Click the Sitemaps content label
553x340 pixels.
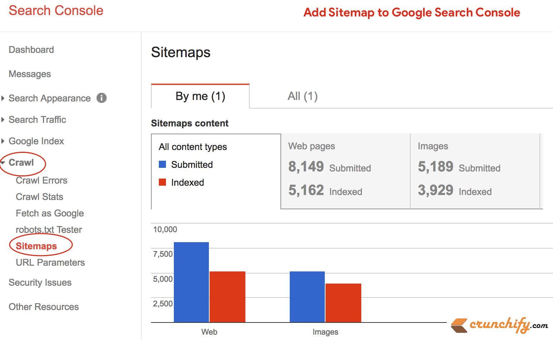pyautogui.click(x=190, y=123)
